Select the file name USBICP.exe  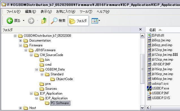pos(161,88)
